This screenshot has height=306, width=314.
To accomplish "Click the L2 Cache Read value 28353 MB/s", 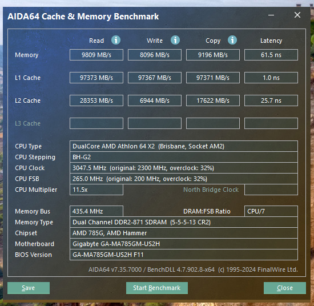I will [x=96, y=100].
